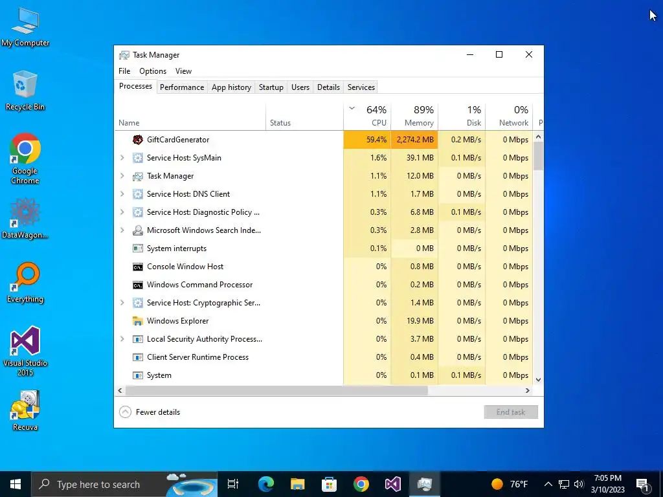Open Chrome from the taskbar
This screenshot has height=497, width=663.
tap(361, 484)
